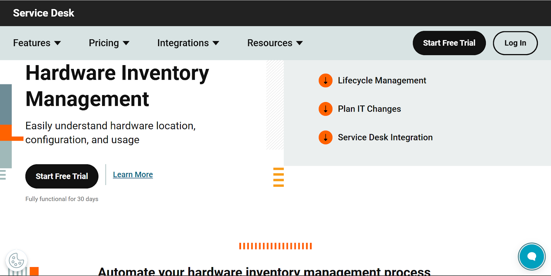Click the orange arrow beside Service Desk Integration

click(325, 137)
